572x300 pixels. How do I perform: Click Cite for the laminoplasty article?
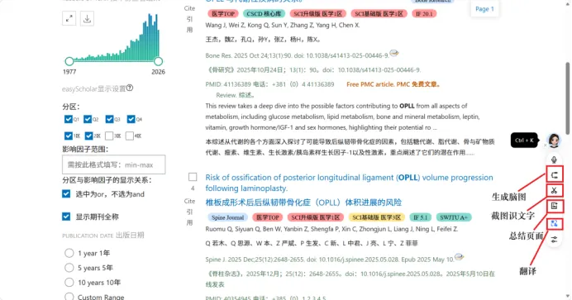189,201
